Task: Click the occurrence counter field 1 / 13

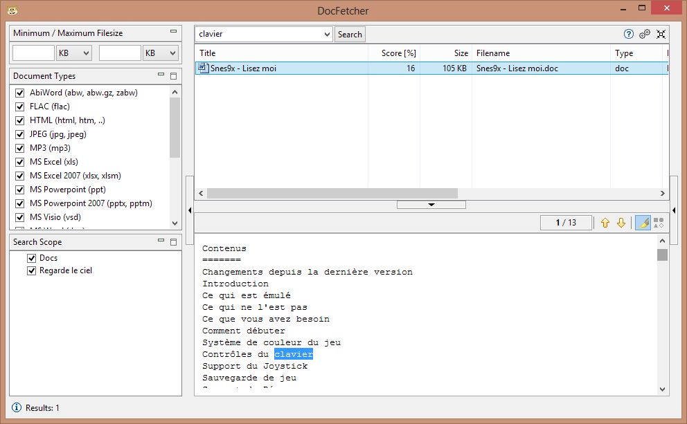Action: coord(566,223)
